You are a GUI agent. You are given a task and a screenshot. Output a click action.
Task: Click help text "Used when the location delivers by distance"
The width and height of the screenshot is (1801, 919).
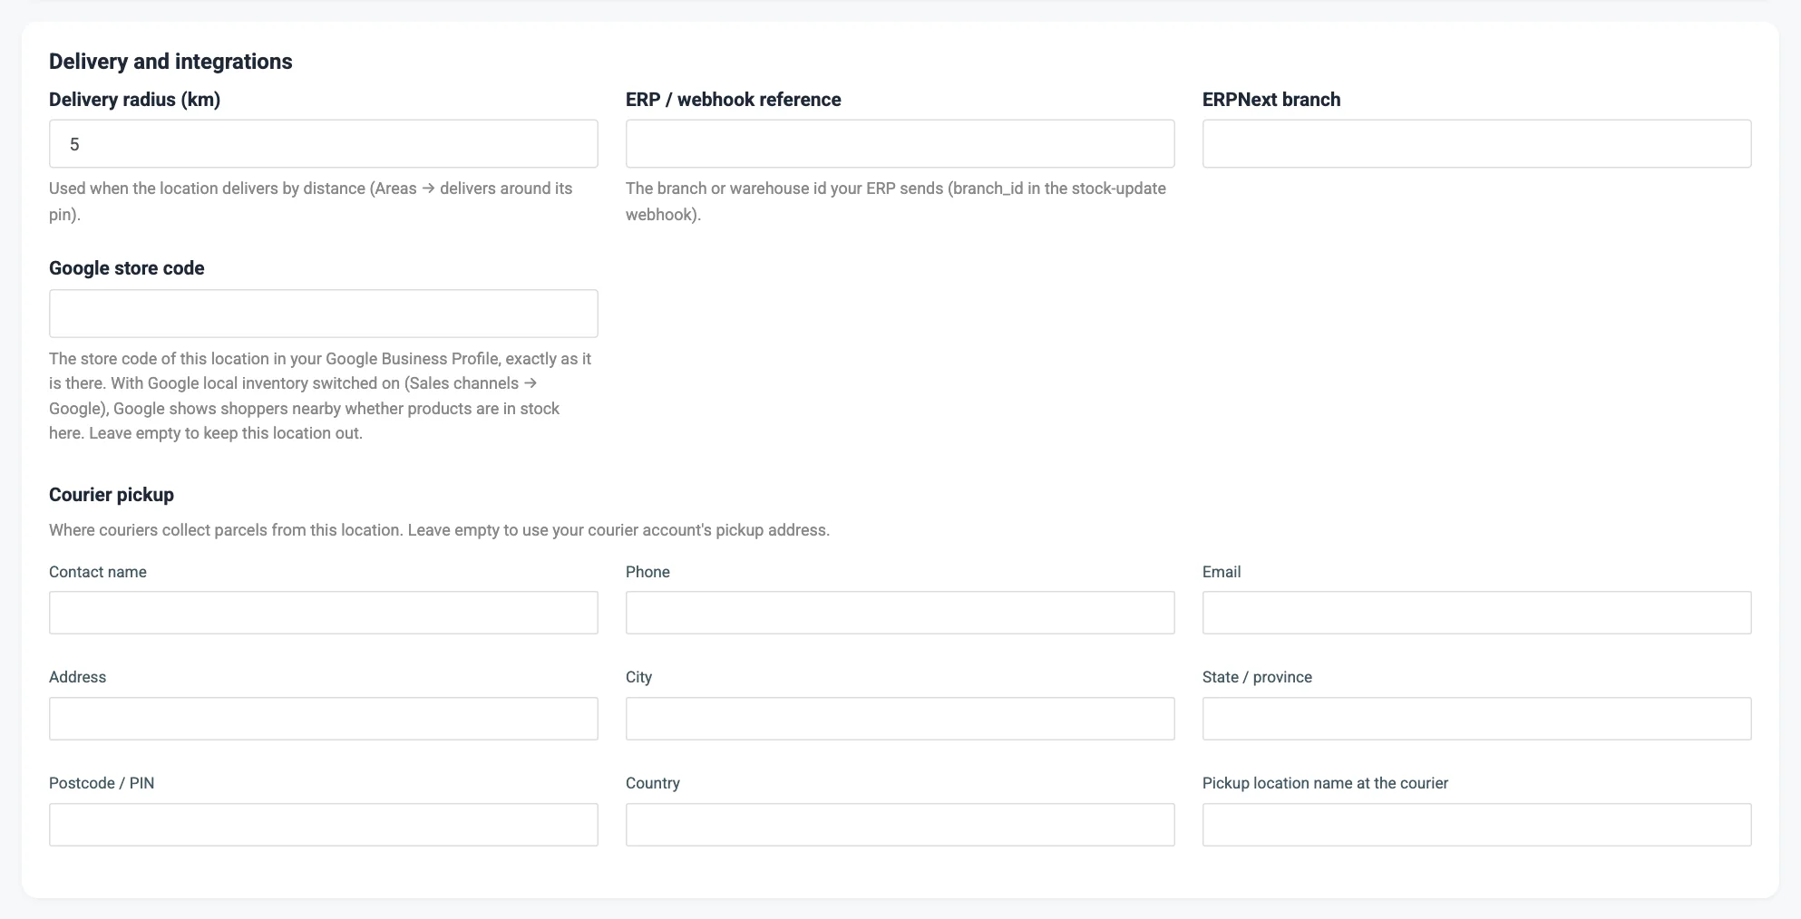311,201
